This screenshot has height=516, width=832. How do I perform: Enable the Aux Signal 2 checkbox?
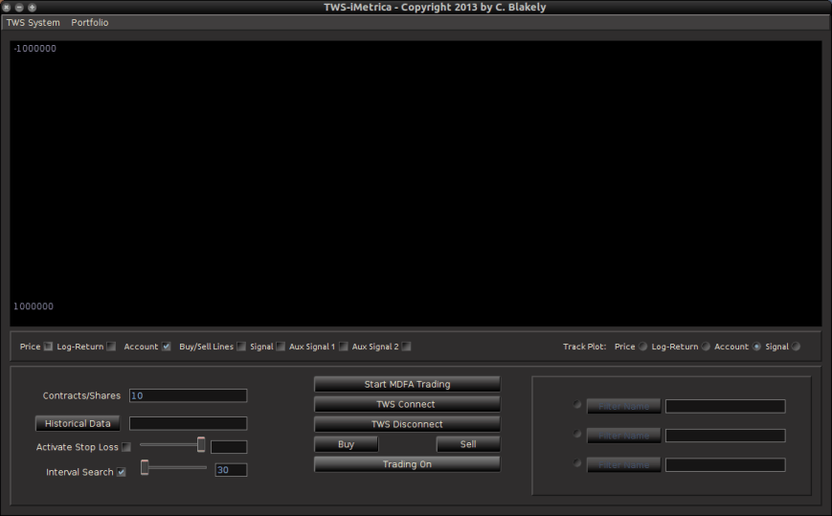tap(407, 347)
